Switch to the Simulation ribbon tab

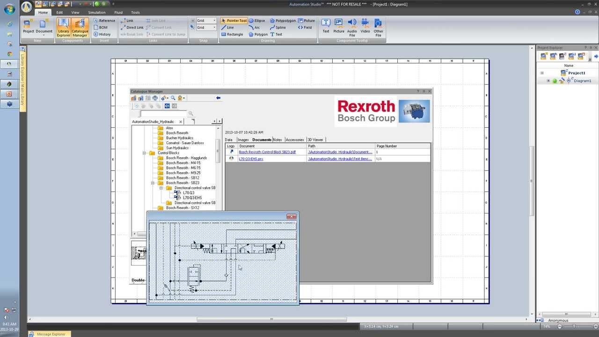click(x=97, y=13)
